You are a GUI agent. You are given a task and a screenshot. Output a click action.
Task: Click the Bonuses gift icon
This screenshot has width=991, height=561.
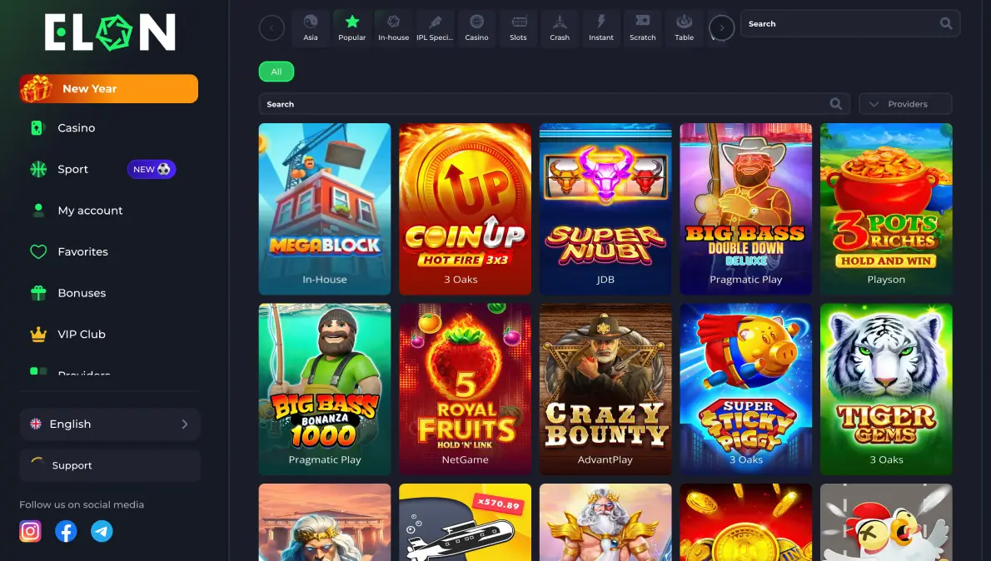coord(38,293)
